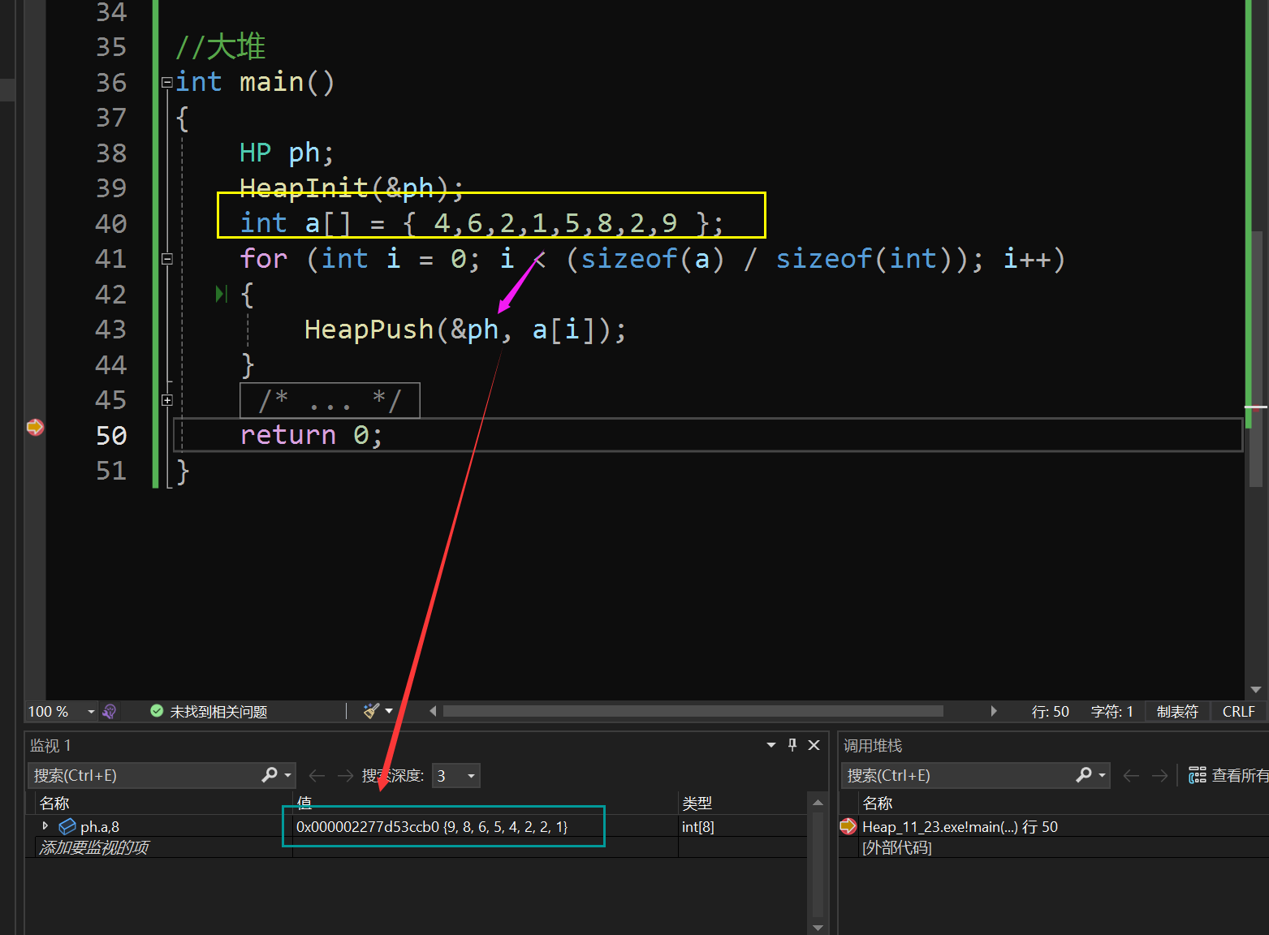Click the return 0; statement on line 50

click(x=311, y=435)
